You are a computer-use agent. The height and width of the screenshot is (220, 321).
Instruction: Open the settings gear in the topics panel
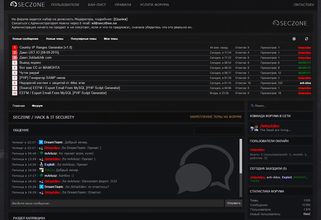pos(294,39)
